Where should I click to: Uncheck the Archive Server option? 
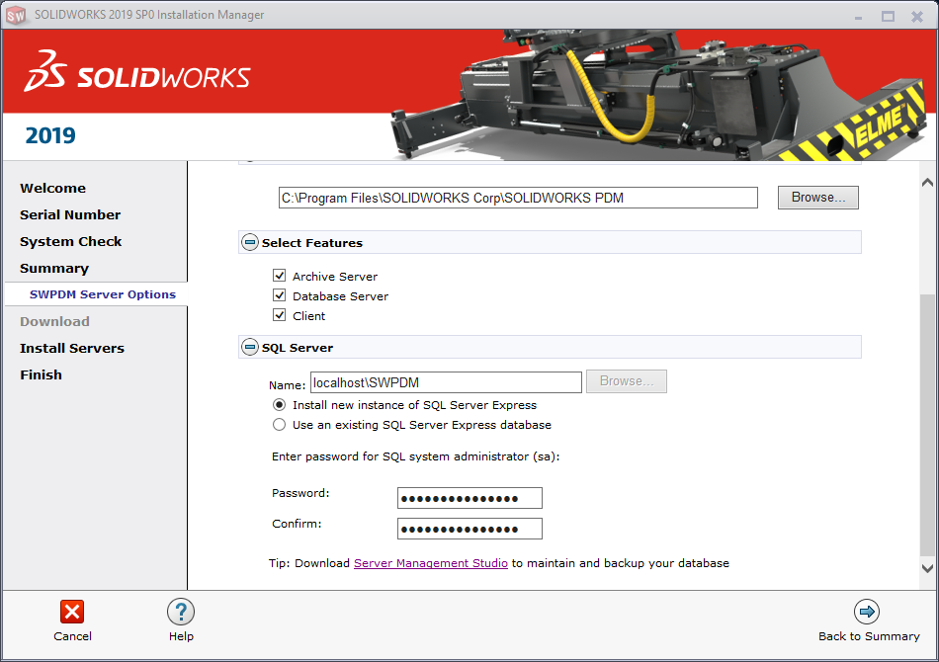(280, 276)
